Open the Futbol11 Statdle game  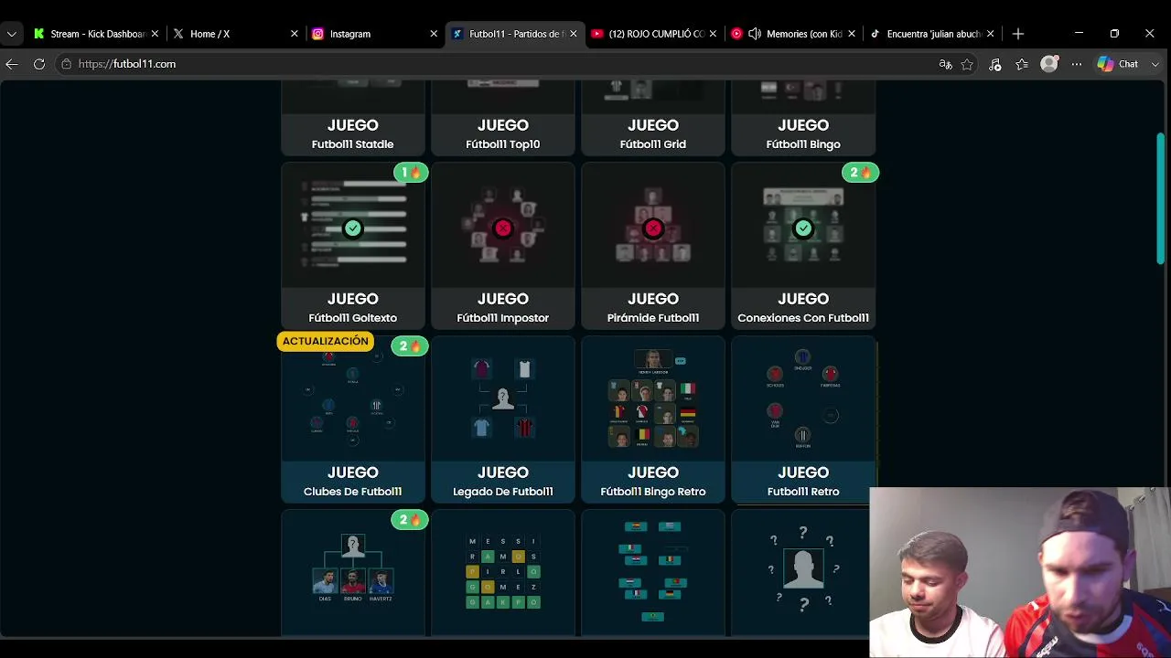click(x=352, y=117)
